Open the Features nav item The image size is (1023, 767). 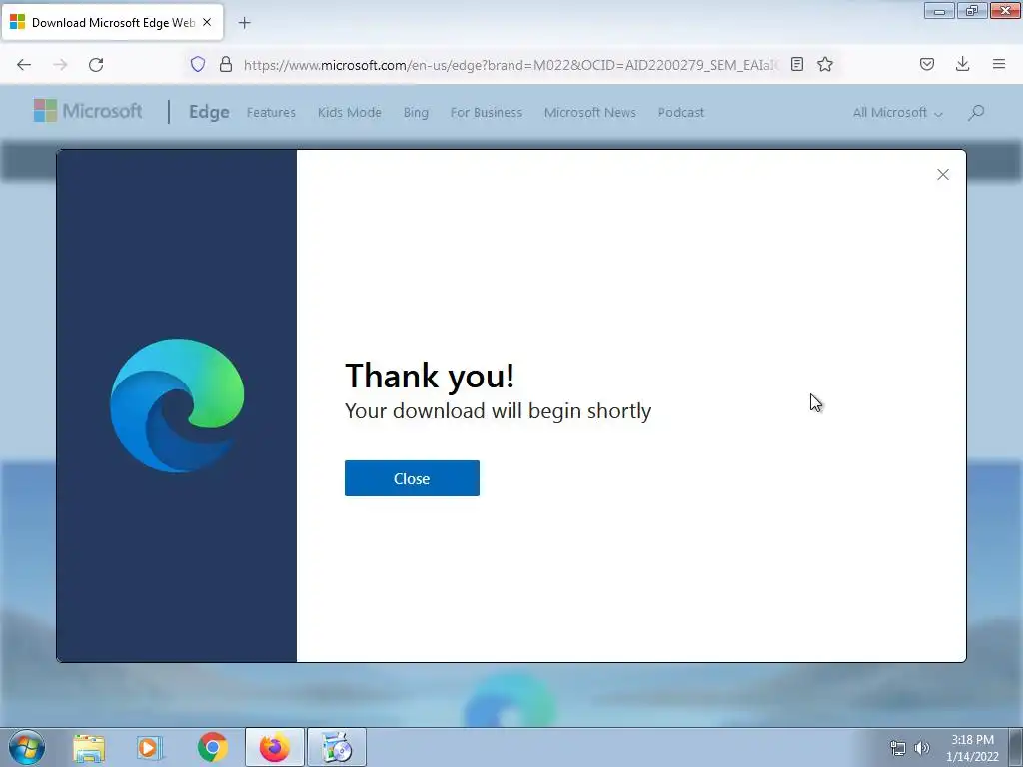(271, 112)
